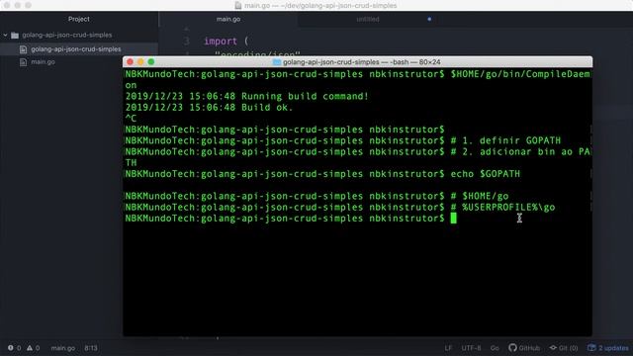The height and width of the screenshot is (356, 633).
Task: Click main.go file name in status bar
Action: [63, 348]
